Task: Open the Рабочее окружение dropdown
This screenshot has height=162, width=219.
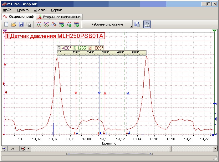Action: [107, 24]
